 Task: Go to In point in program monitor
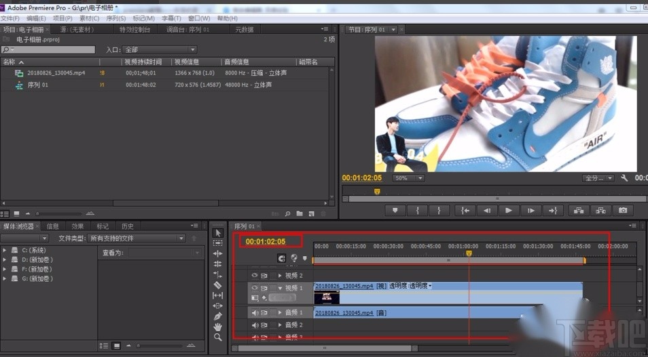[465, 210]
